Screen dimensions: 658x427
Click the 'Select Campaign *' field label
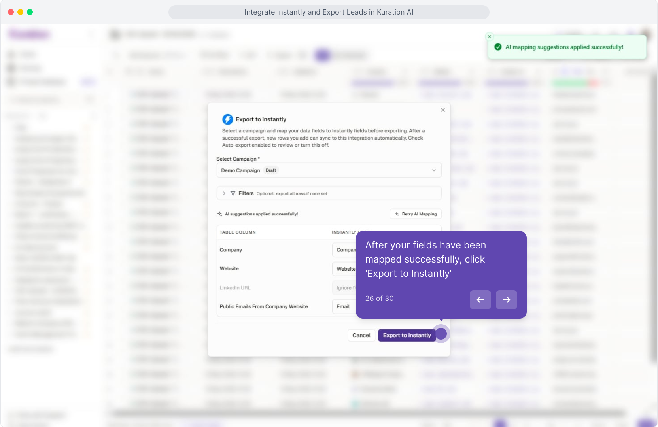[x=238, y=159]
